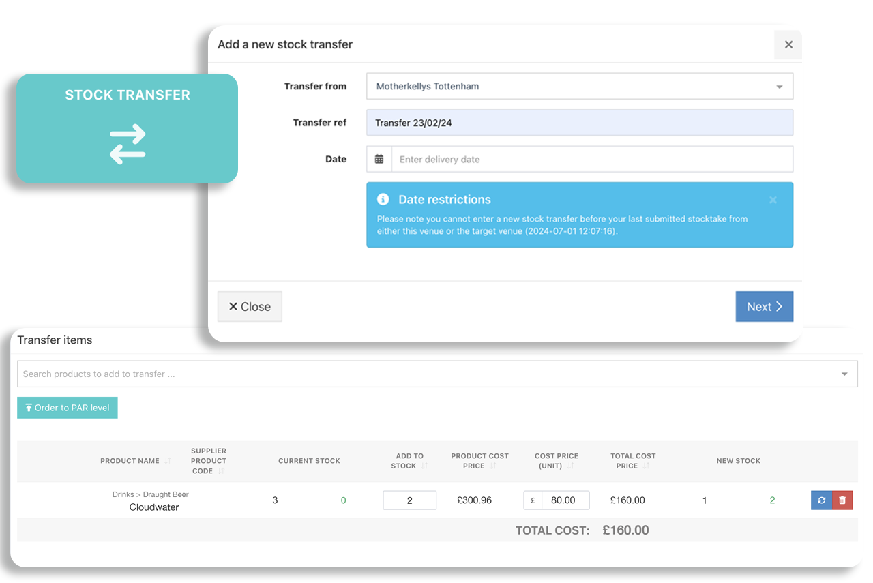Viewport: 873px width, 583px height.
Task: Sort by Product Name column arrows
Action: [x=167, y=461]
